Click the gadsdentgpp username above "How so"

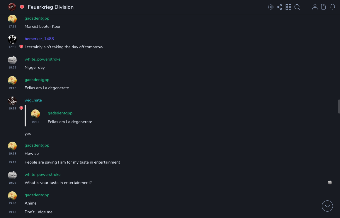(x=37, y=145)
